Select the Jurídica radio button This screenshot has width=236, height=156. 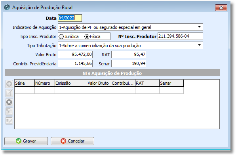[x=61, y=36]
